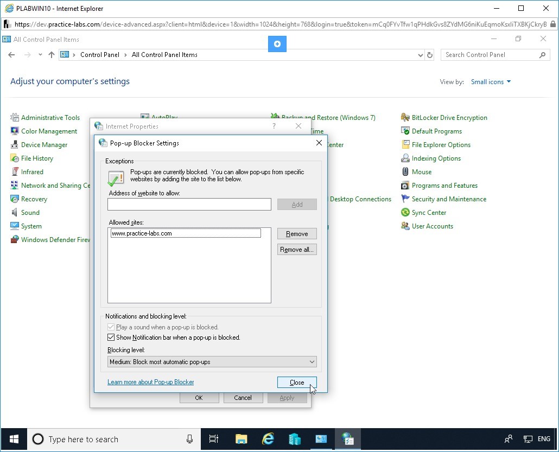Select All Control Panel Items breadcrumb
Screen dimensions: 559x452
pos(164,55)
